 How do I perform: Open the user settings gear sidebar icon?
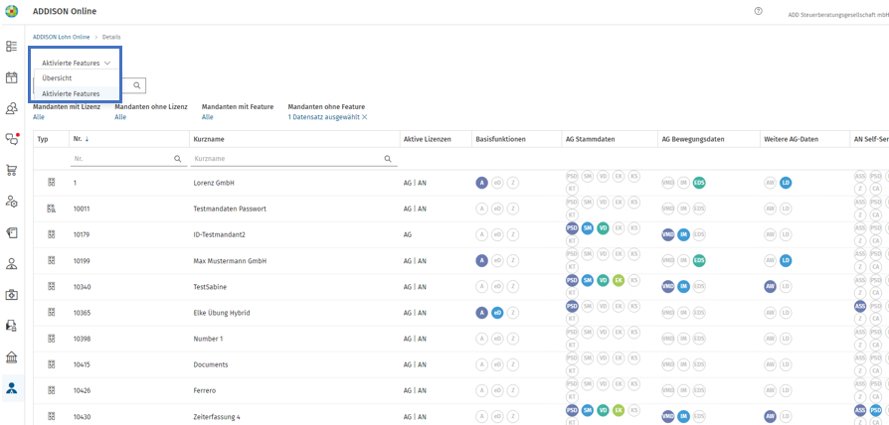tap(11, 201)
